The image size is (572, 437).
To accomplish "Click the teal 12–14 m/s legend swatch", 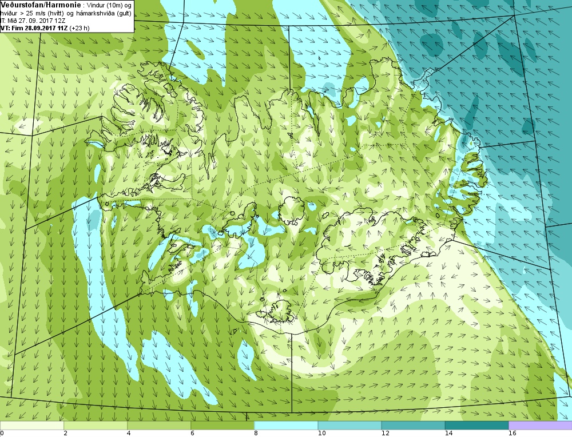I will pos(413,426).
